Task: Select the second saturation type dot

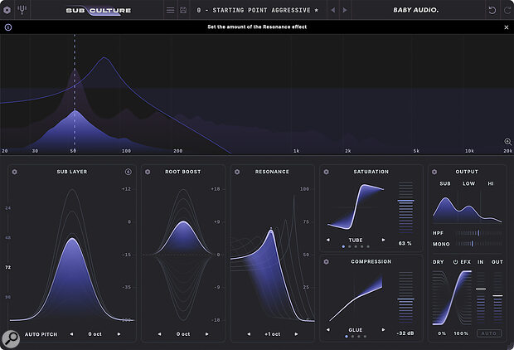Action: coord(350,246)
